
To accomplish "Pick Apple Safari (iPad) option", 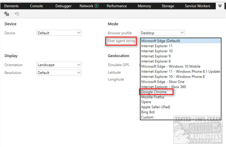I will [155, 107].
